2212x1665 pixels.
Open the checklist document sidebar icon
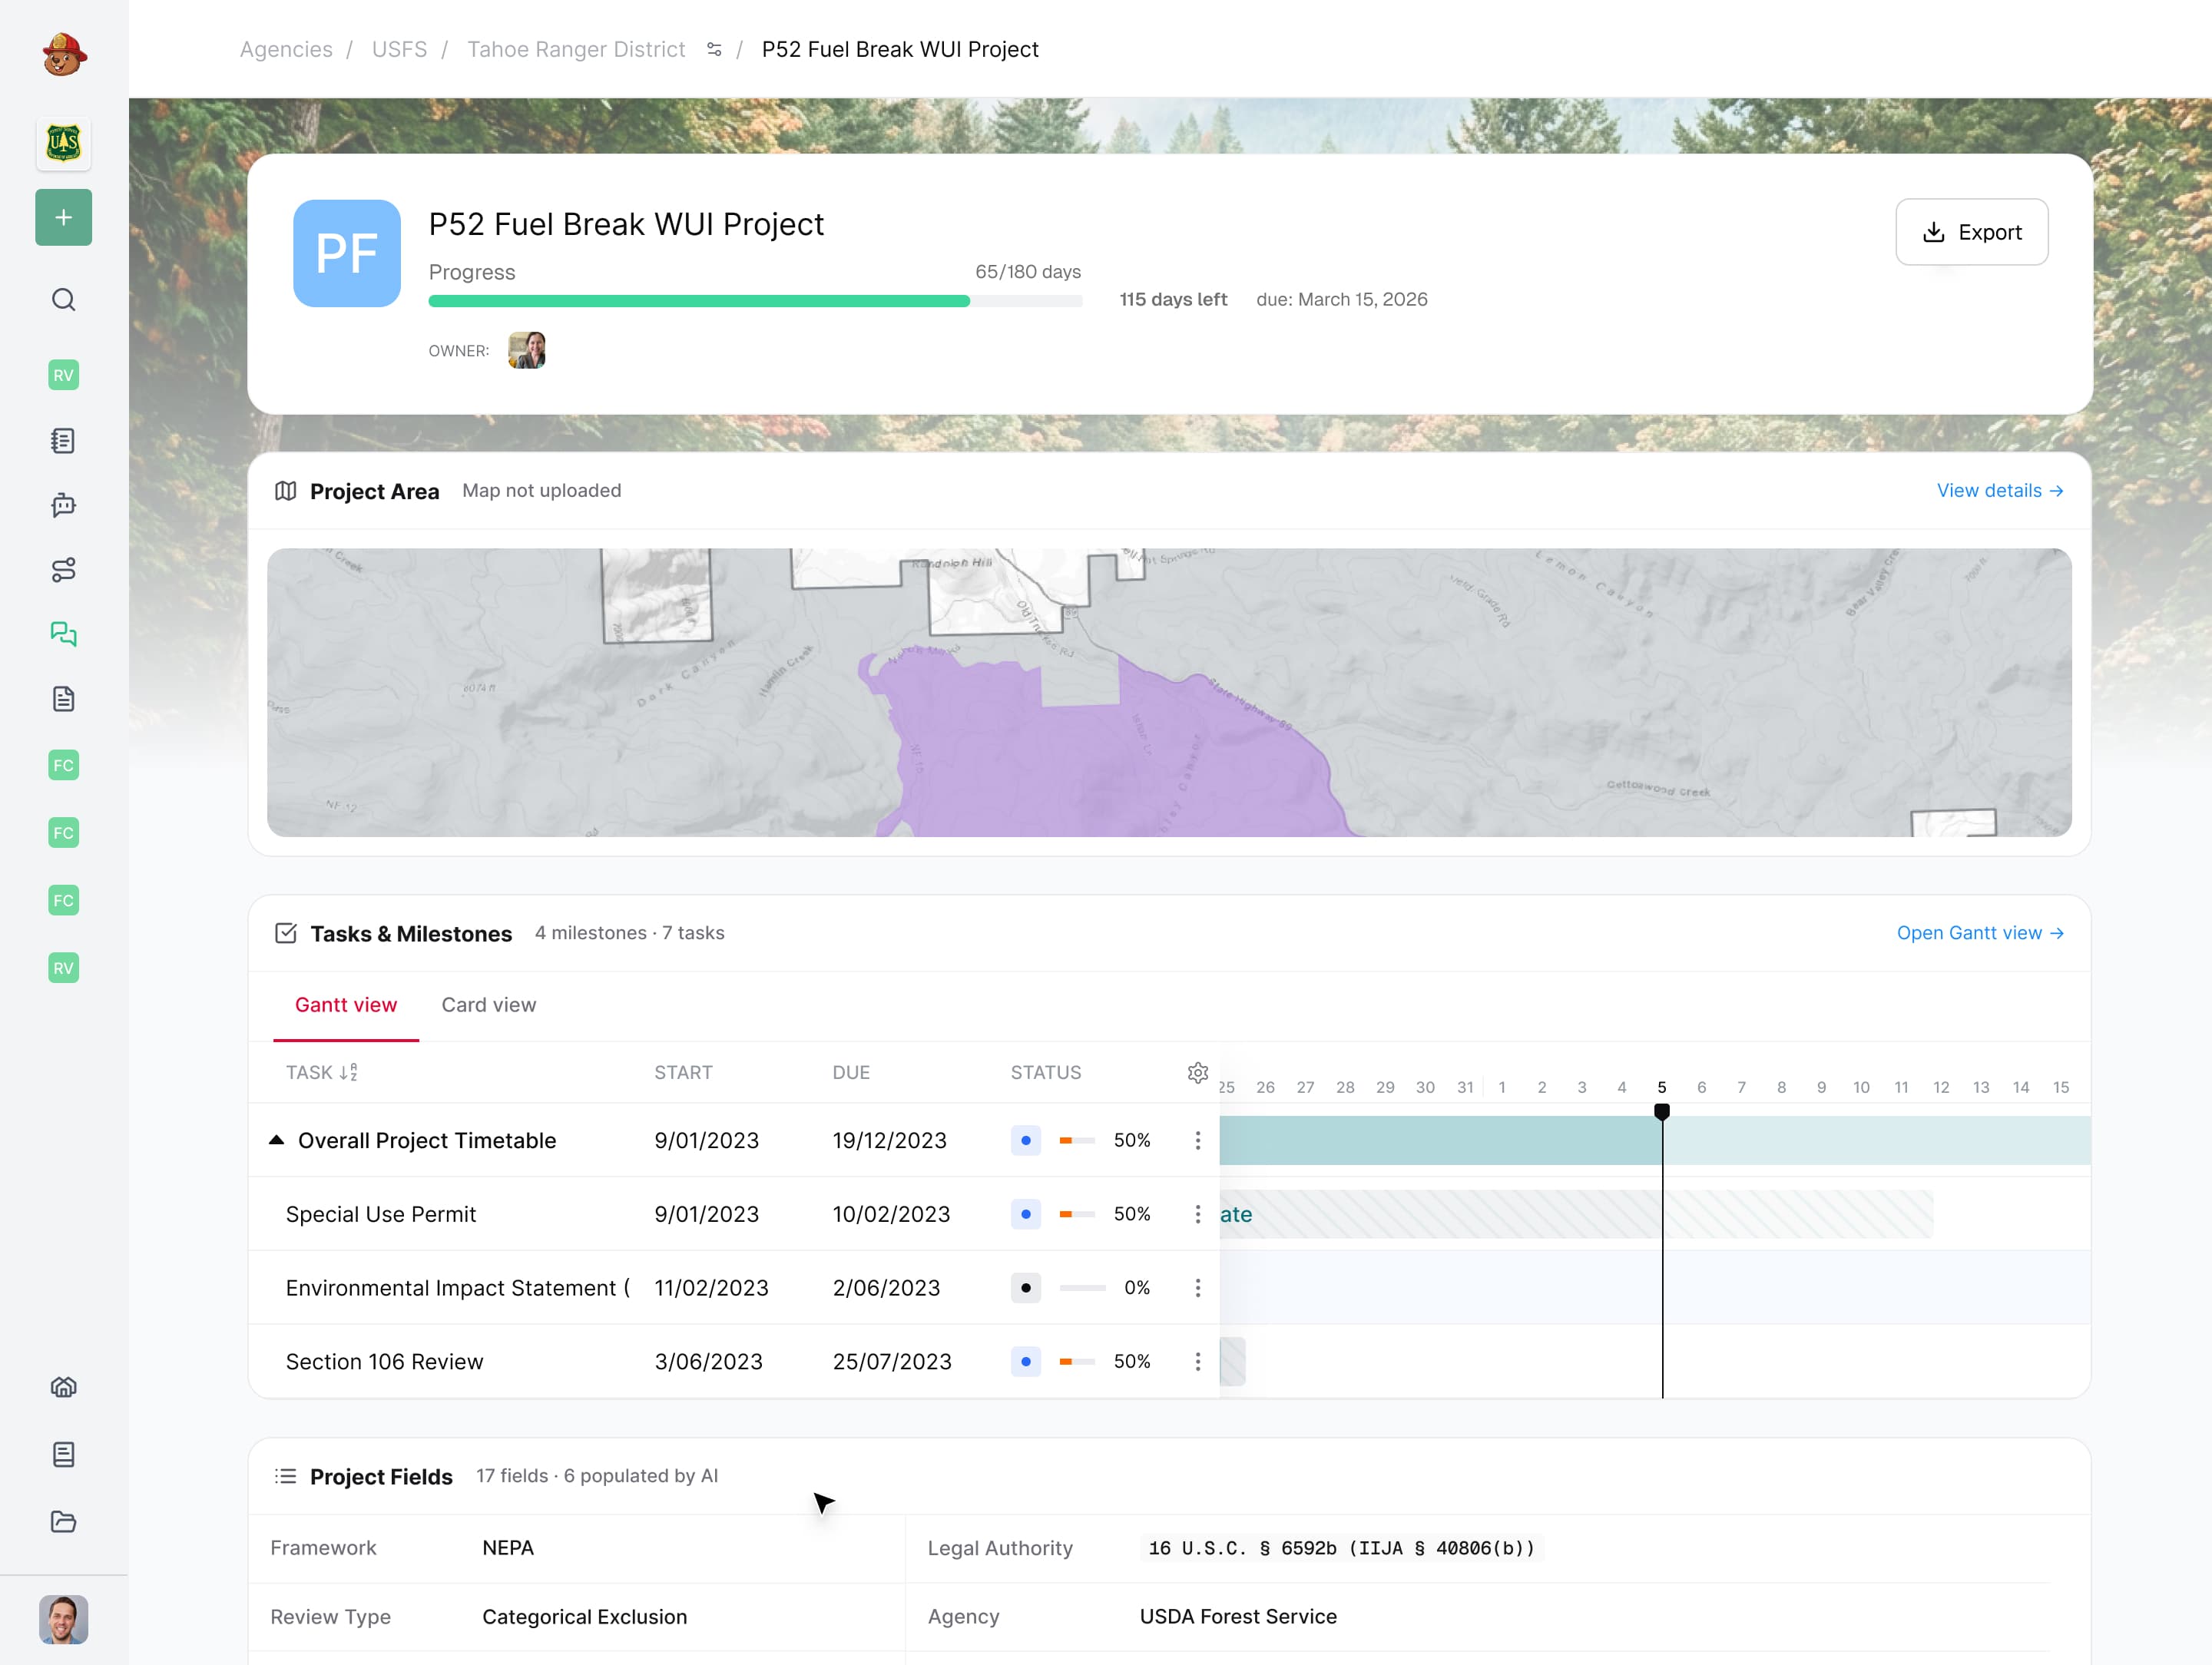[64, 440]
